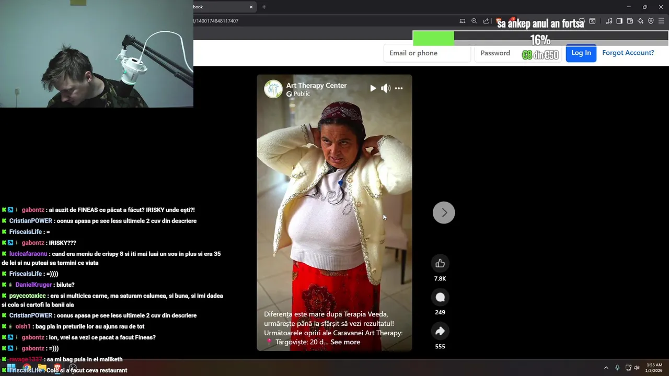The width and height of the screenshot is (669, 376).
Task: Open the volume speaker tray icon
Action: tap(637, 368)
